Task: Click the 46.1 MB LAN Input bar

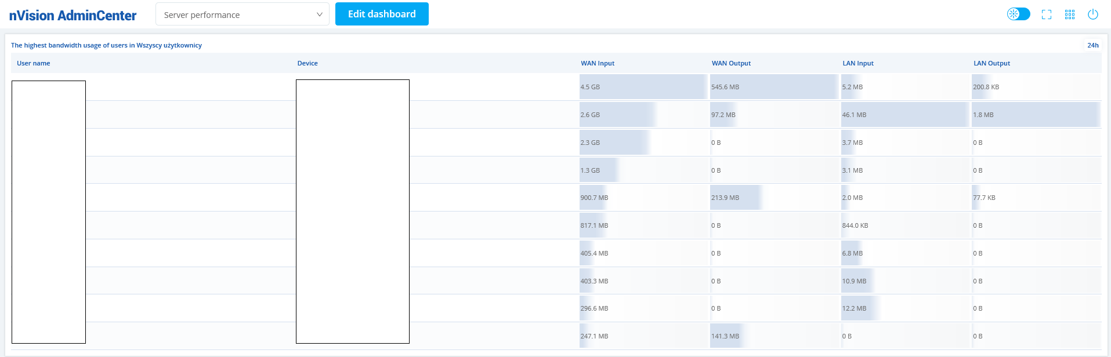Action: click(x=904, y=115)
